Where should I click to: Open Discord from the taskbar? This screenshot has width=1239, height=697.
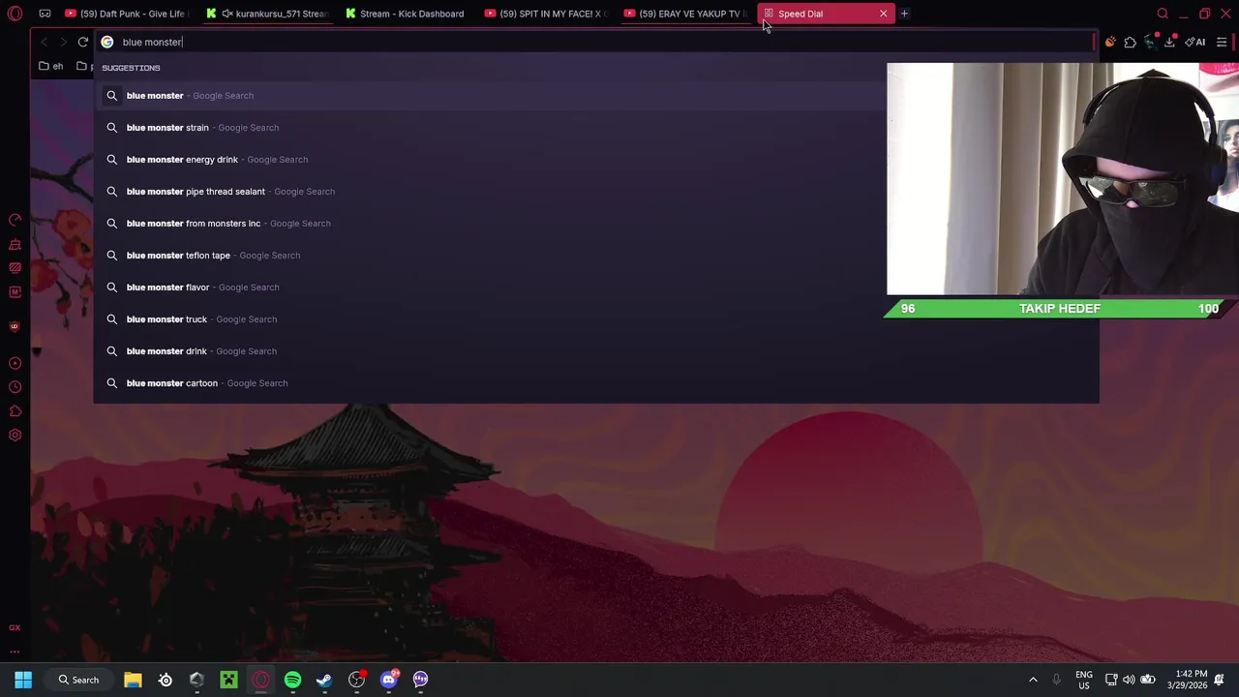coord(388,680)
